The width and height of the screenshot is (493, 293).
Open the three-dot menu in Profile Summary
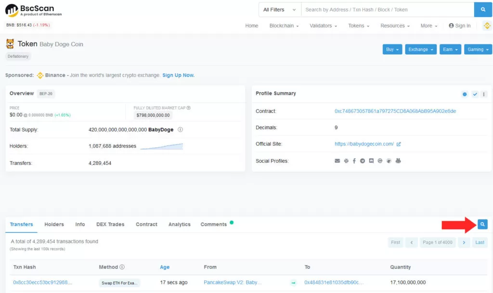click(x=484, y=94)
